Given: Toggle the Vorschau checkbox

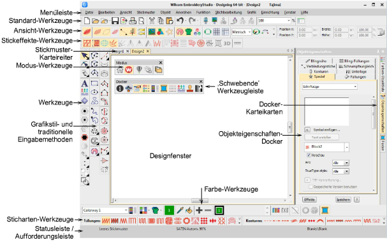Looking at the screenshot, I should [x=309, y=155].
